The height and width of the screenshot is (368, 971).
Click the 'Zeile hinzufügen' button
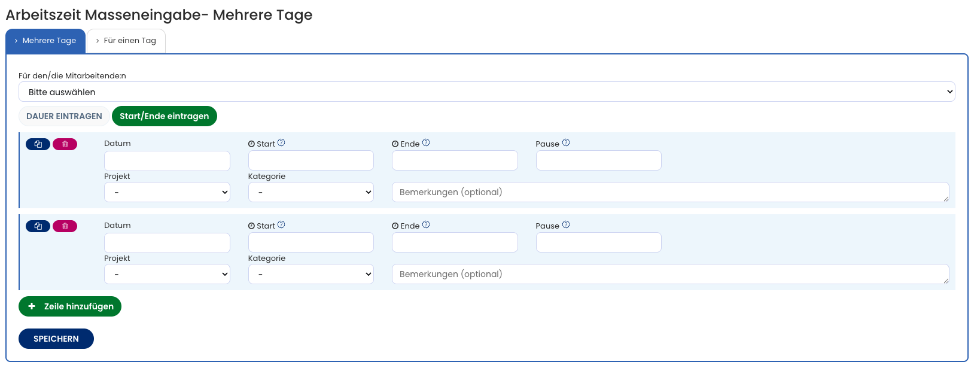70,306
